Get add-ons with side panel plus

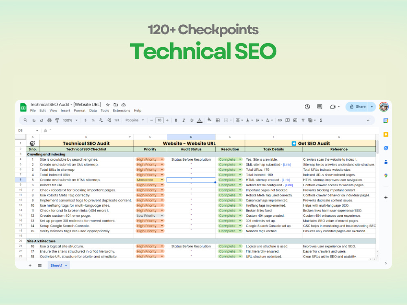click(386, 197)
